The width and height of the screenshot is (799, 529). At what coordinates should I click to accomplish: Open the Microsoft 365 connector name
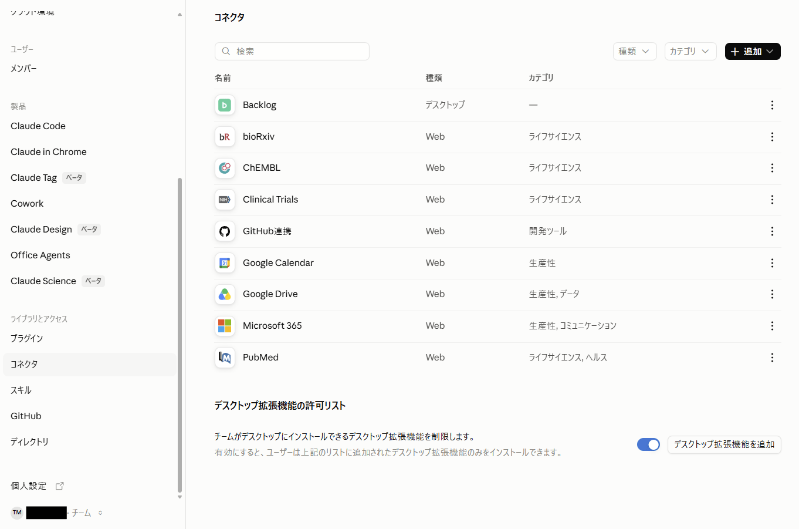272,326
